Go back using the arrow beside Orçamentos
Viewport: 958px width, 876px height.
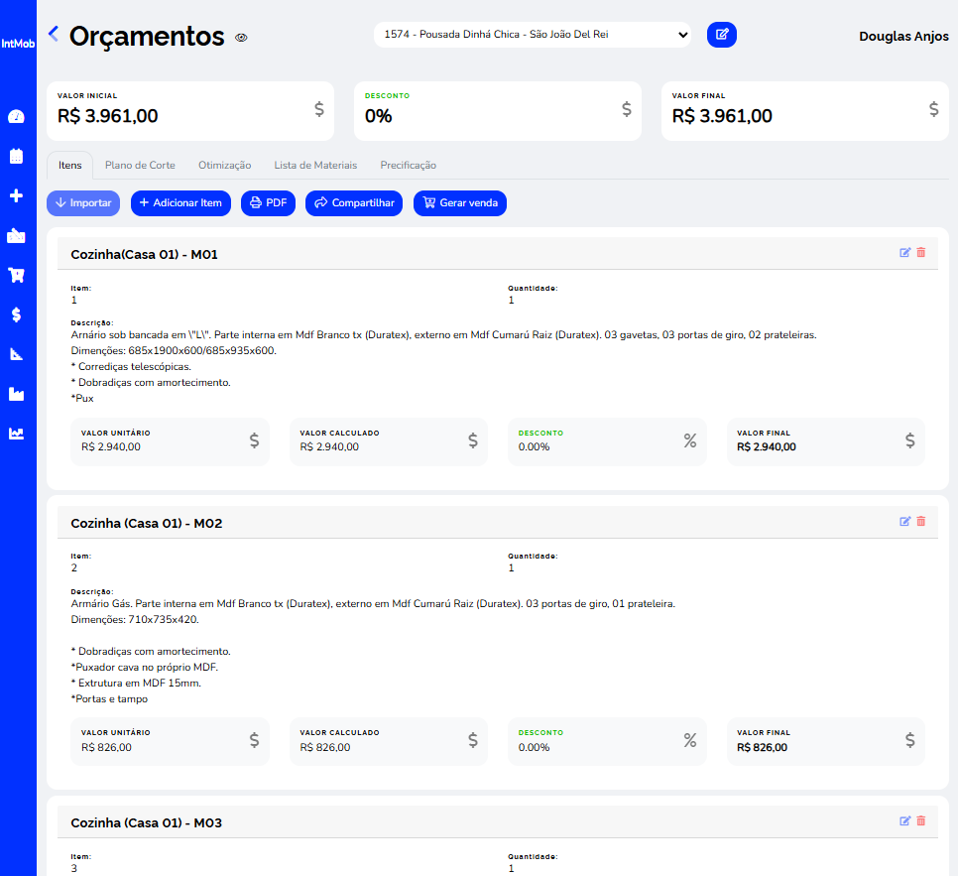point(54,35)
